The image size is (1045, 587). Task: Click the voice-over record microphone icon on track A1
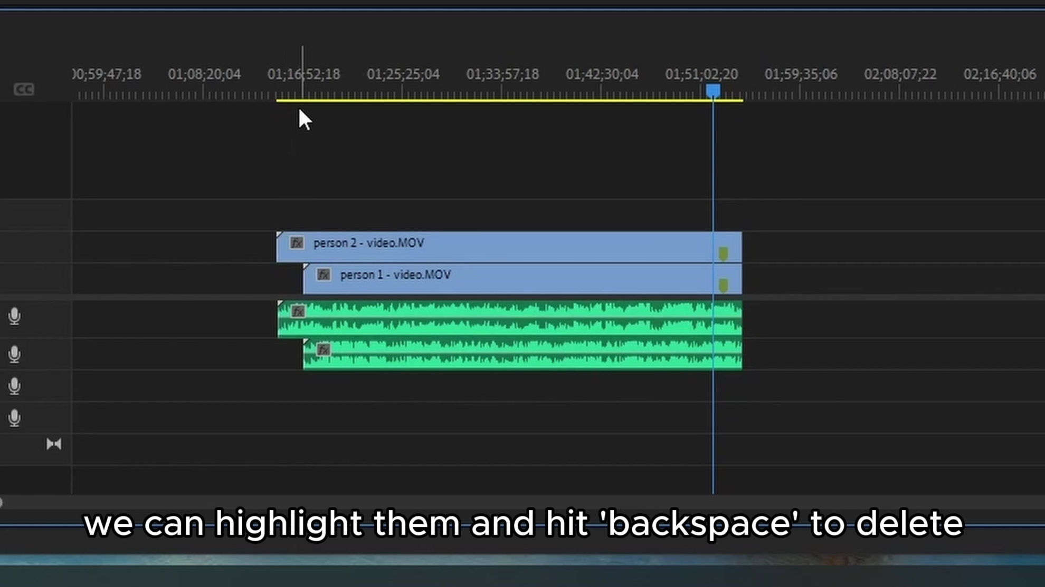[x=15, y=315]
